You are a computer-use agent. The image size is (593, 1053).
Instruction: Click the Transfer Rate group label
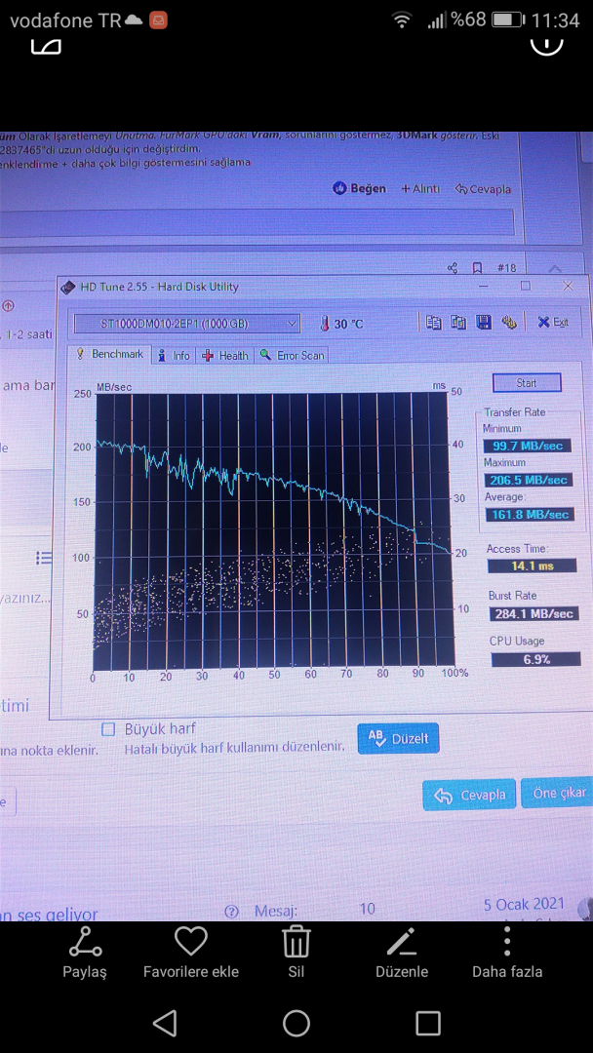(x=515, y=412)
